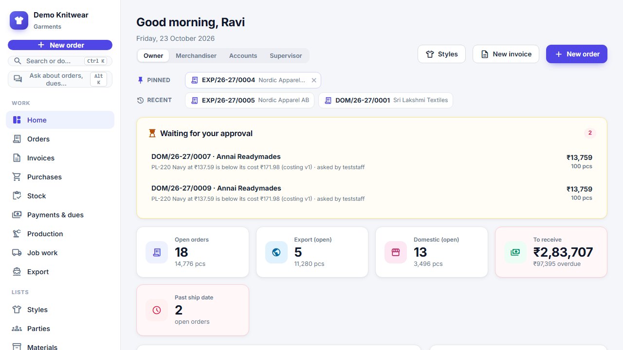Select the Stock icon in sidebar

click(x=17, y=196)
